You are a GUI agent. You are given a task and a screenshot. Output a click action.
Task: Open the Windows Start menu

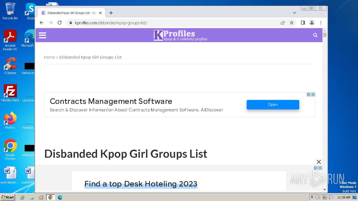click(x=8, y=197)
